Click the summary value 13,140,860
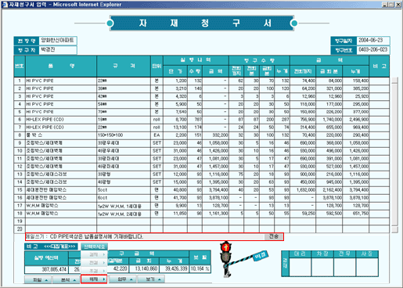This screenshot has height=288, width=403. pyautogui.click(x=144, y=268)
